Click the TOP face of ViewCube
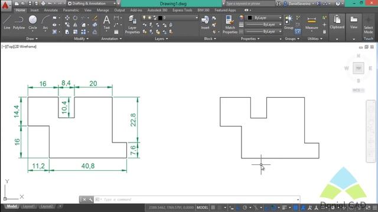 tap(359, 68)
